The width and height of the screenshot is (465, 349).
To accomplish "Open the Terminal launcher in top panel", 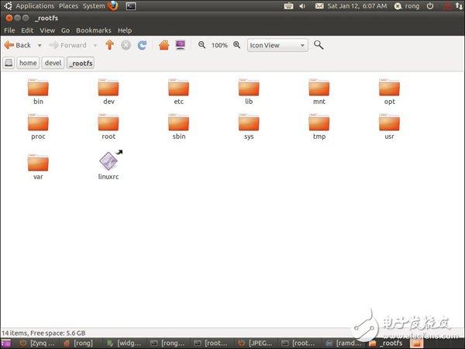I will [x=131, y=5].
